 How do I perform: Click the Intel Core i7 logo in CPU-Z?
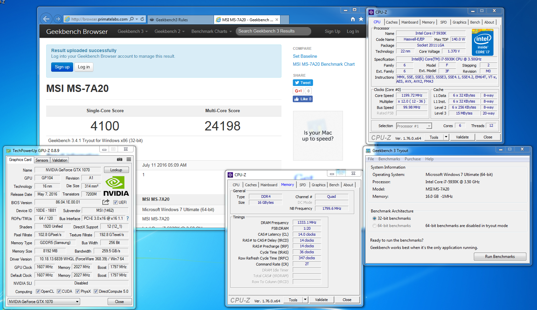pyautogui.click(x=483, y=42)
